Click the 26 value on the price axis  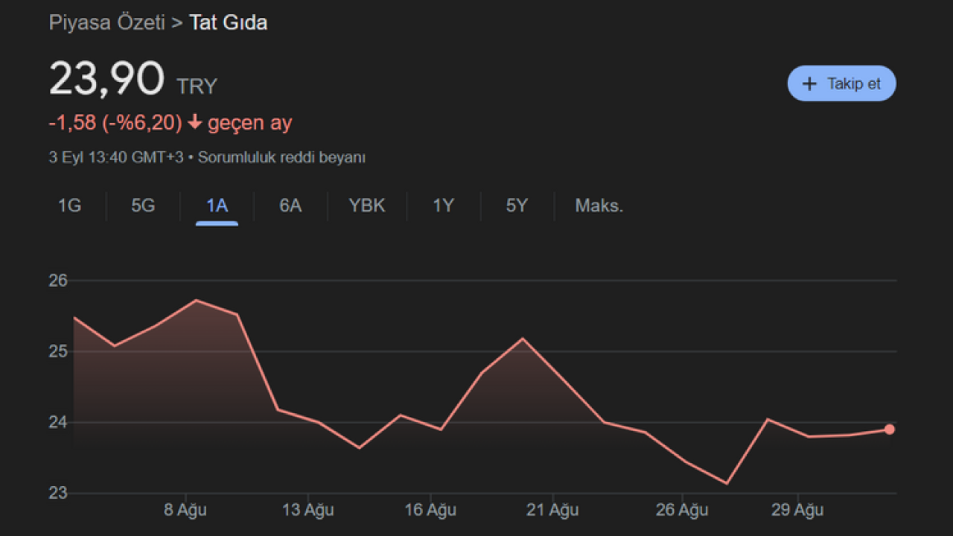(59, 281)
